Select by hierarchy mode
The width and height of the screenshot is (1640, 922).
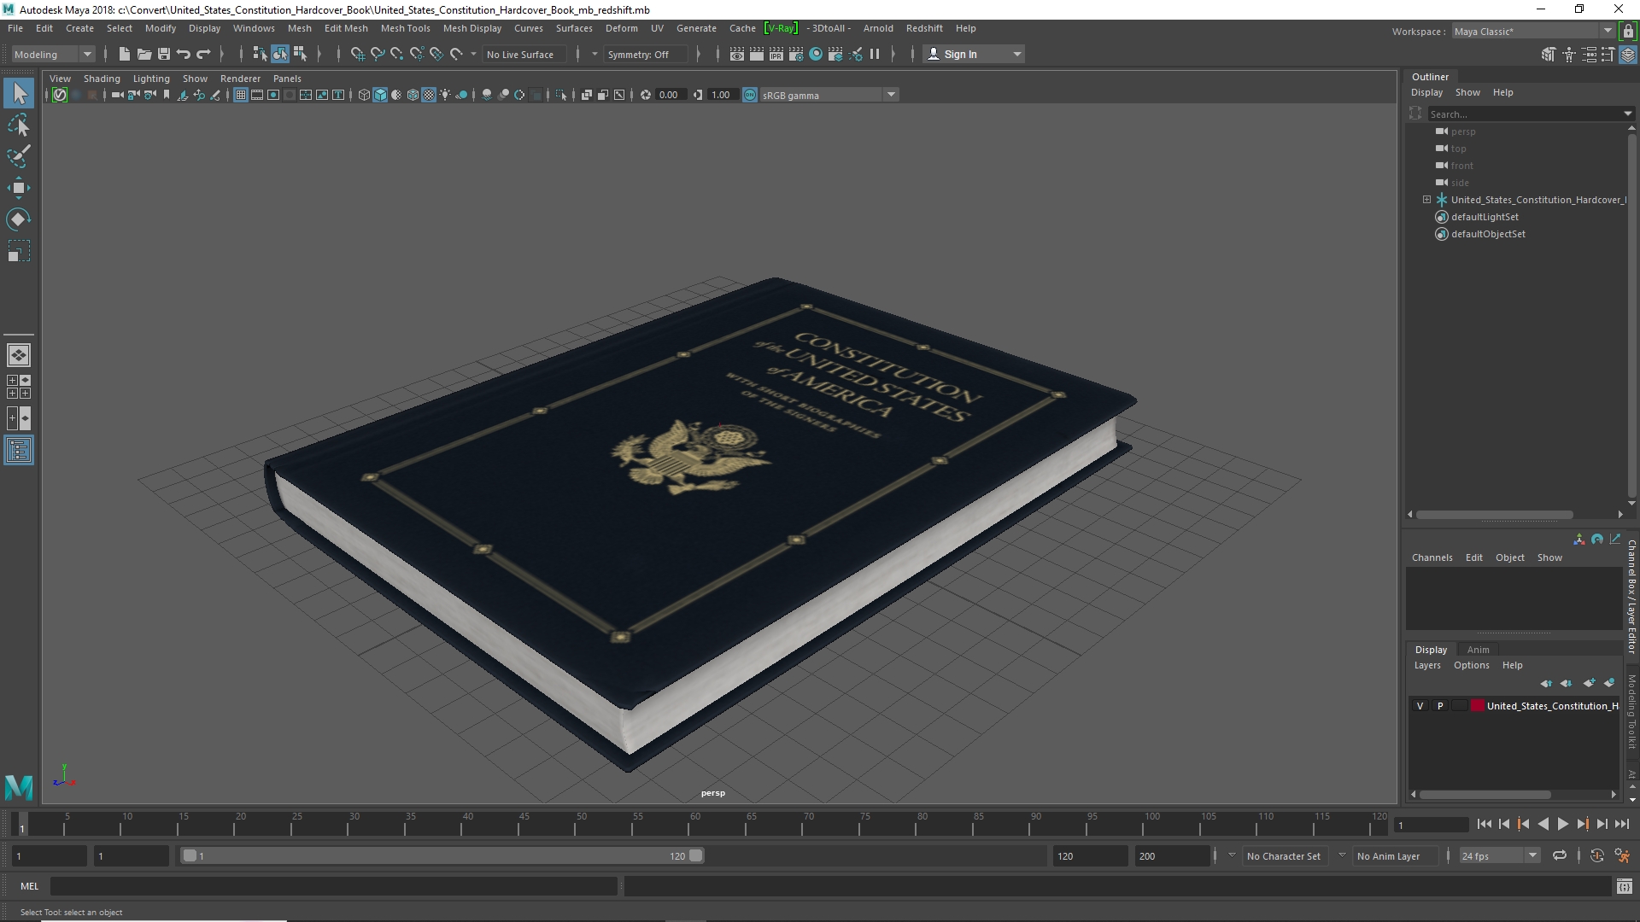(x=260, y=54)
